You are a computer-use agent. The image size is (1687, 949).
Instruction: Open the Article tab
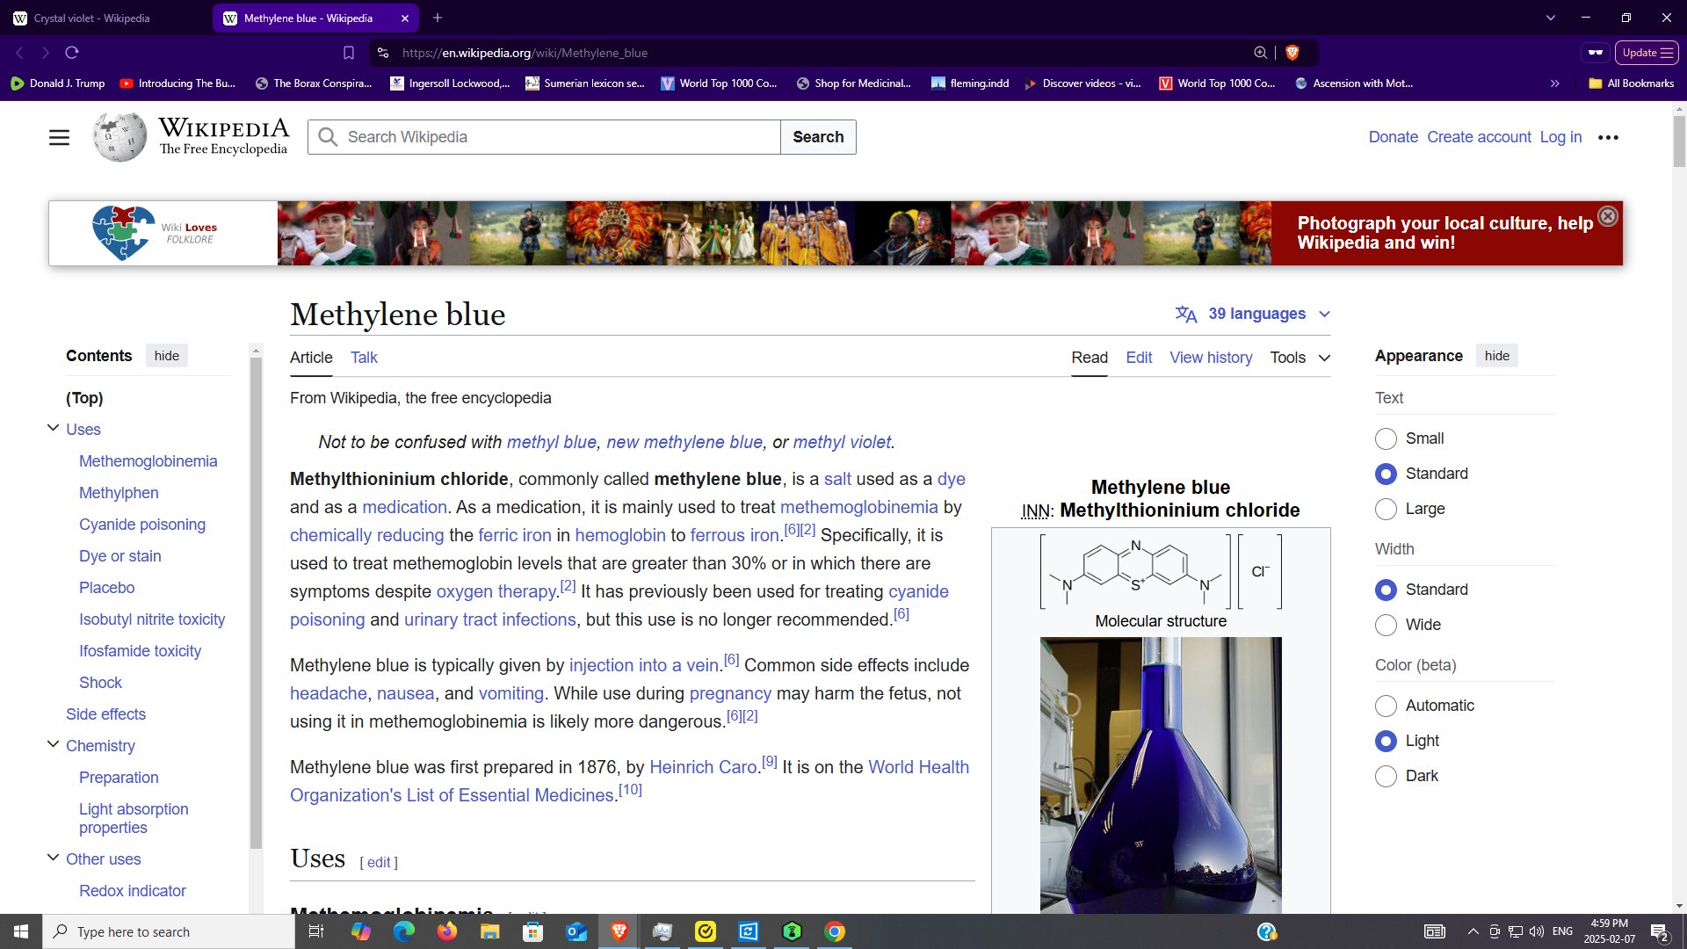coord(311,358)
